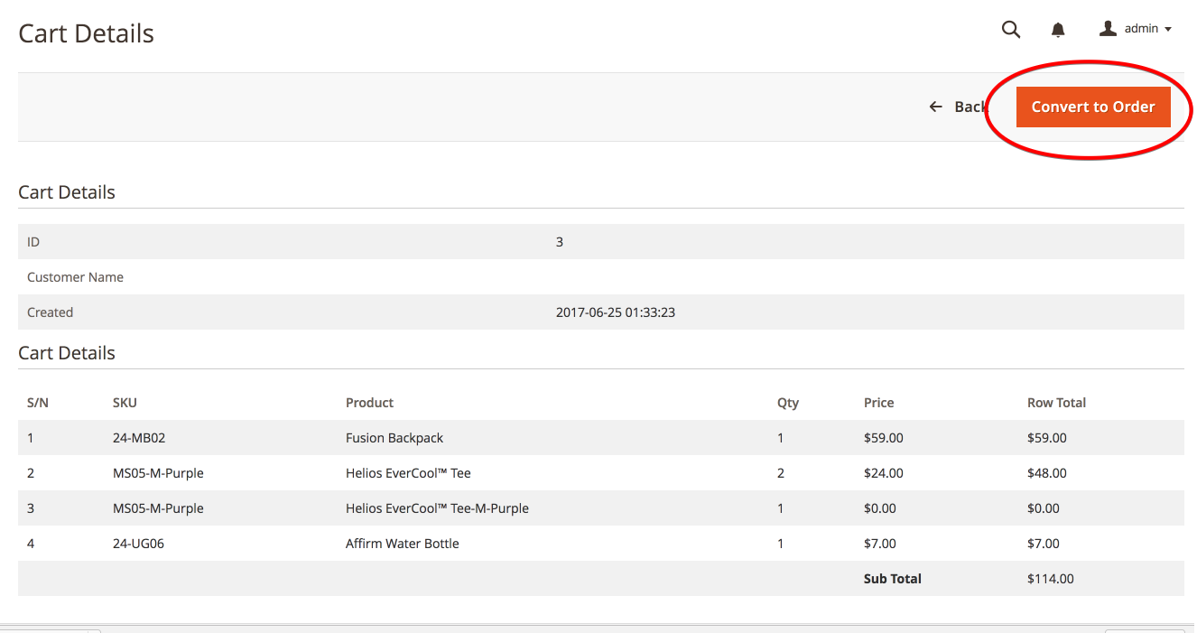1197x633 pixels.
Task: Click the S/N column header
Action: coord(38,403)
